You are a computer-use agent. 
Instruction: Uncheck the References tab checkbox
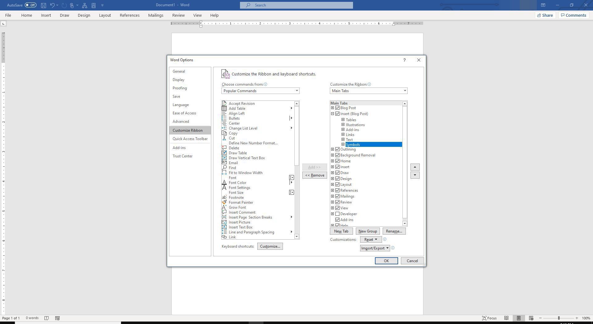pyautogui.click(x=337, y=190)
